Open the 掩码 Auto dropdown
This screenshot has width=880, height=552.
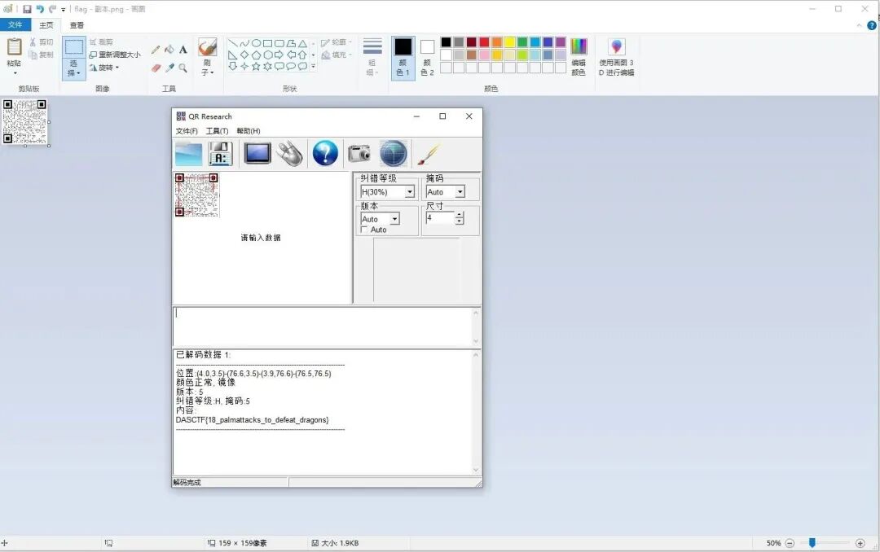click(460, 192)
